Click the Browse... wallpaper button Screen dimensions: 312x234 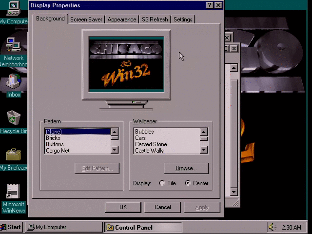tap(186, 168)
